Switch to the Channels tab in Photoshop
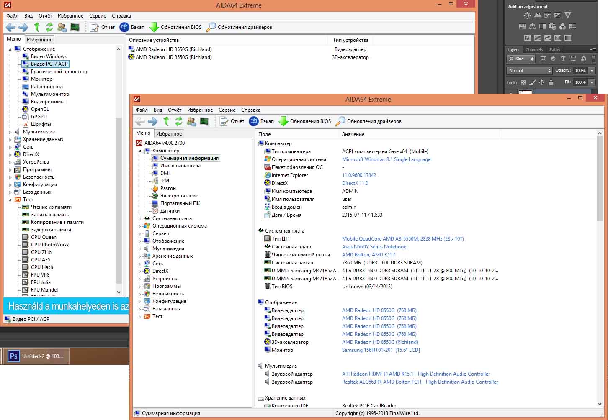This screenshot has height=420, width=608. (534, 50)
